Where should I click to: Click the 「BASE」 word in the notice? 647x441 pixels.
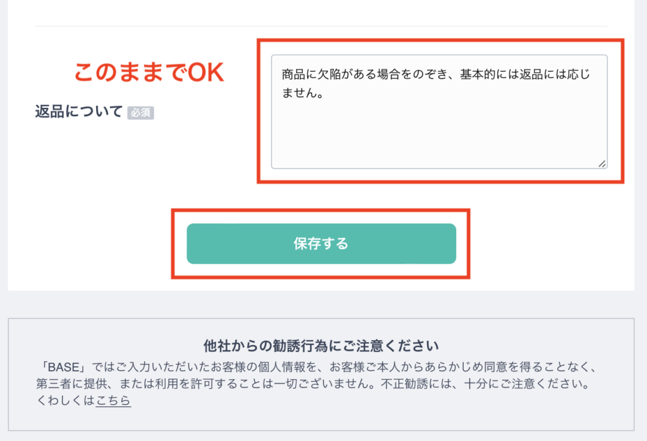pos(64,367)
